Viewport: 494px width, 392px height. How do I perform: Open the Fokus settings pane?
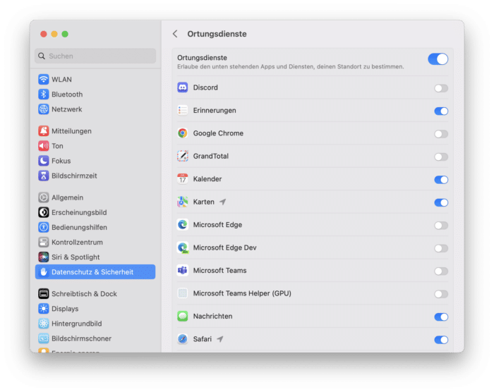(x=95, y=161)
